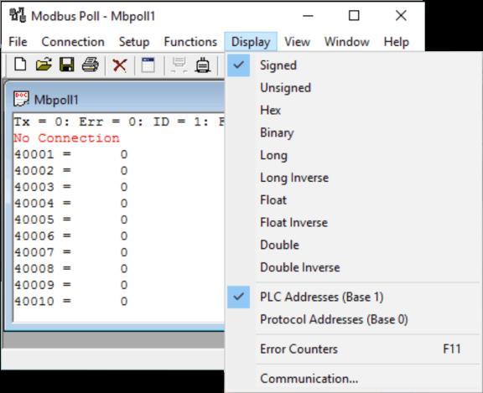Click the red No Connection text
The image size is (483, 393).
coord(66,138)
